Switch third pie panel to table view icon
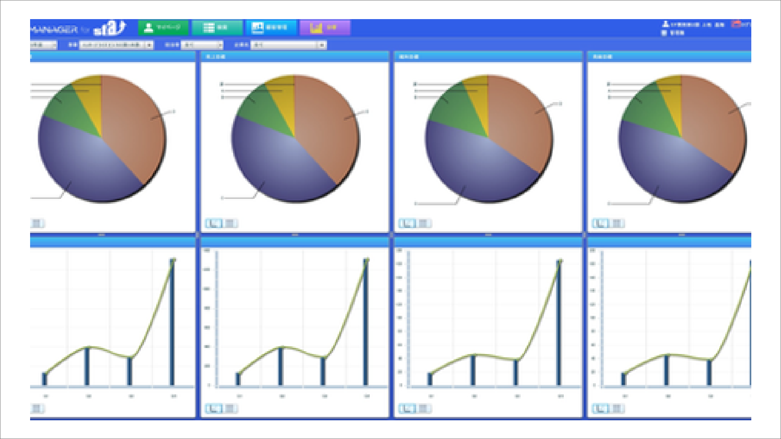The image size is (781, 439). tap(423, 223)
